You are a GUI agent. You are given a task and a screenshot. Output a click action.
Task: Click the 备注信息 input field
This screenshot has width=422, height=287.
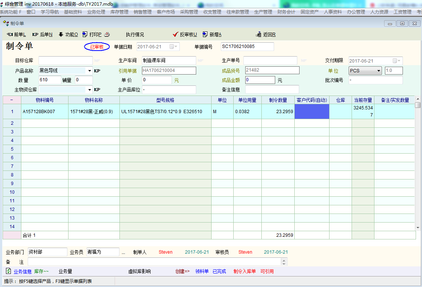pos(272,90)
